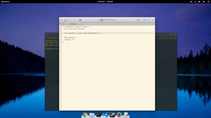The height and width of the screenshot is (118, 211).
Task: Select the main.vala tab
Action: (x=72, y=24)
